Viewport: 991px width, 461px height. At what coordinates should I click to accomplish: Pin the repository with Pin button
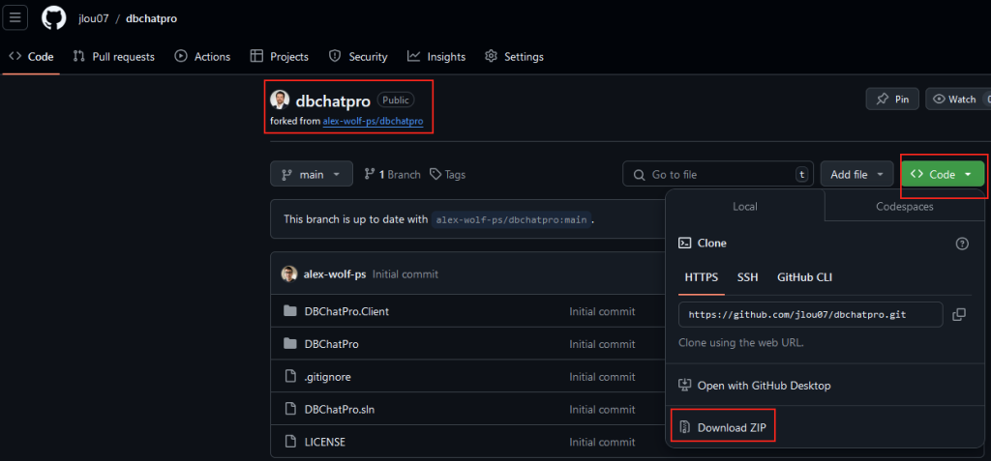point(892,100)
